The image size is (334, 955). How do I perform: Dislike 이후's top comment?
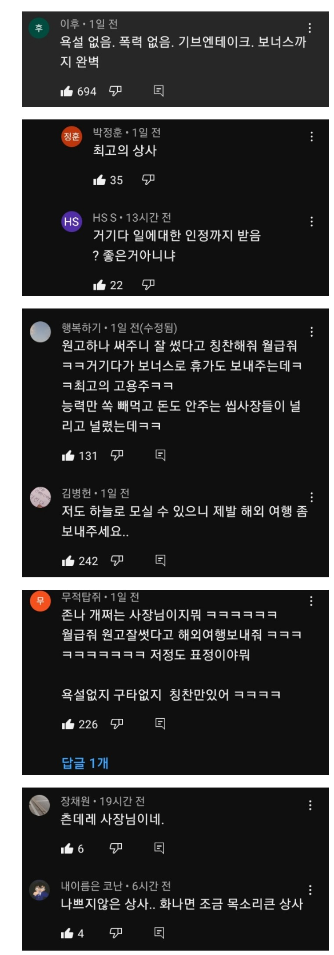[x=115, y=91]
